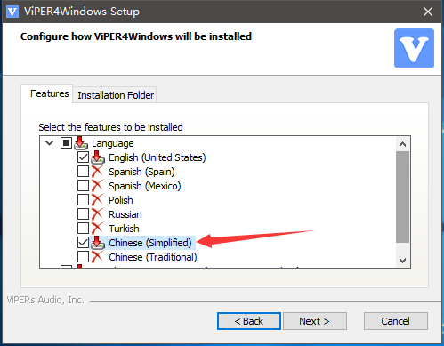
Task: Click the install icon beside Chinese (Simplified)
Action: pyautogui.click(x=98, y=243)
